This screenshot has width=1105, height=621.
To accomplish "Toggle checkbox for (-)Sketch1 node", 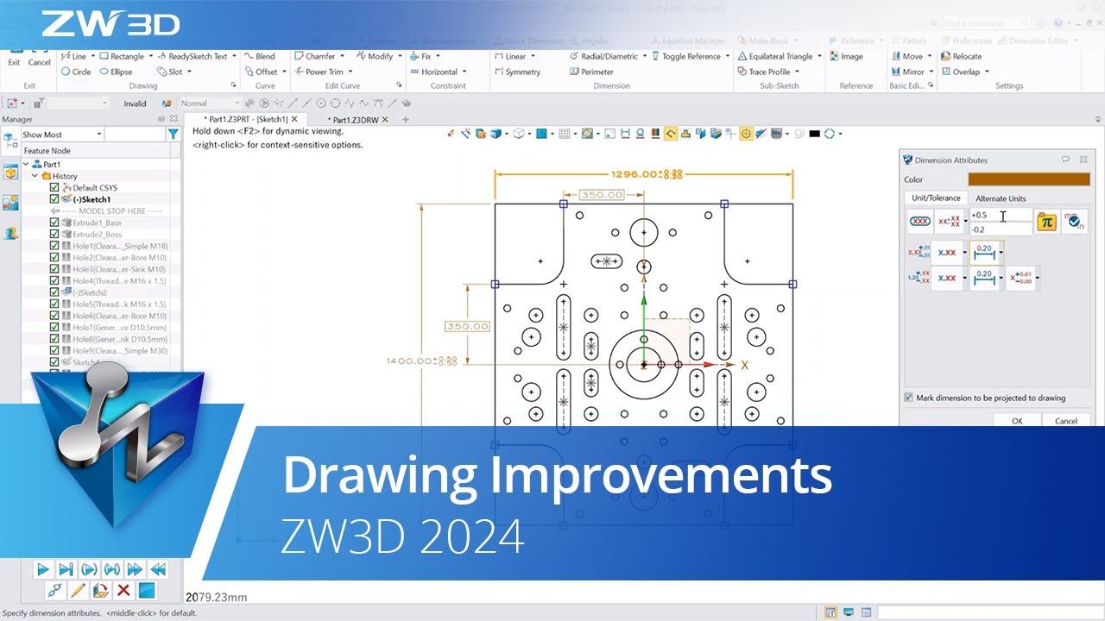I will (55, 199).
